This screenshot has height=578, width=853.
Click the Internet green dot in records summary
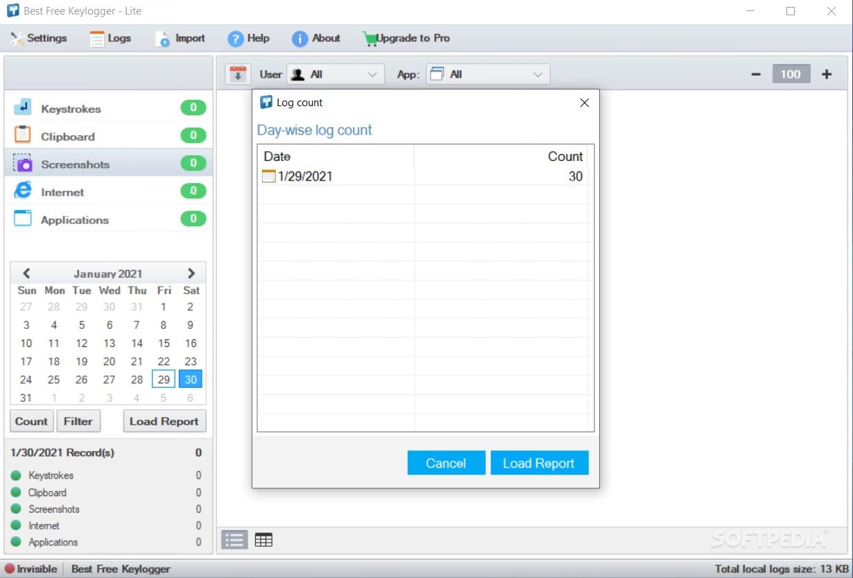coord(16,526)
